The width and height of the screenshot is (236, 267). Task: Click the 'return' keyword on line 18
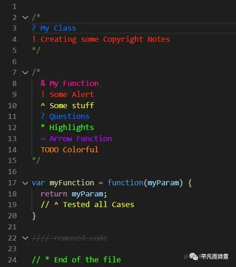tap(54, 194)
